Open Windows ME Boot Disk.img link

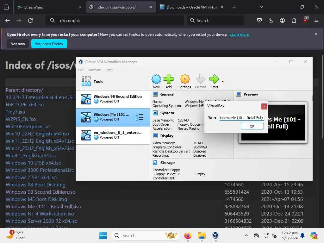point(36,199)
